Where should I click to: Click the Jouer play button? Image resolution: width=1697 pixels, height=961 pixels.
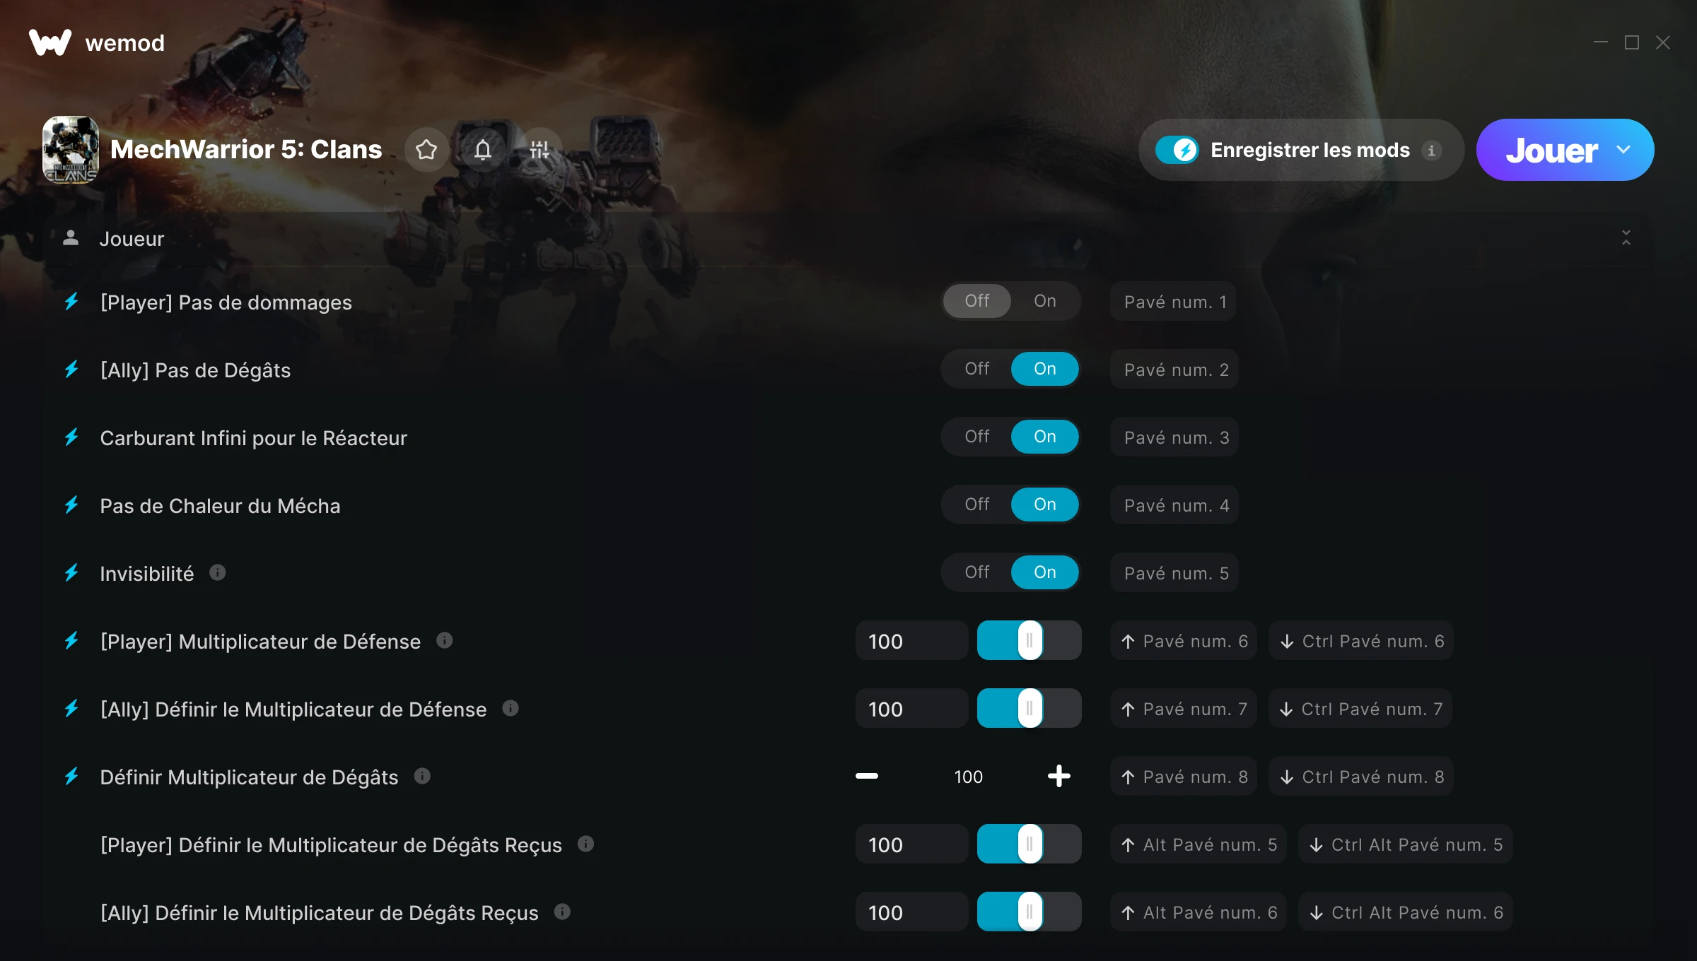[x=1551, y=150]
